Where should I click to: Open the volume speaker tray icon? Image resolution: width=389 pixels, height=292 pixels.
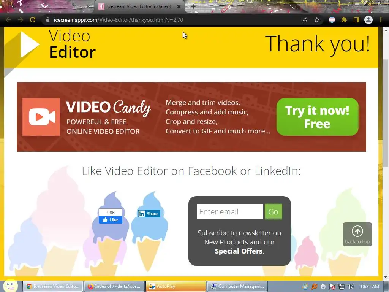pos(350,287)
